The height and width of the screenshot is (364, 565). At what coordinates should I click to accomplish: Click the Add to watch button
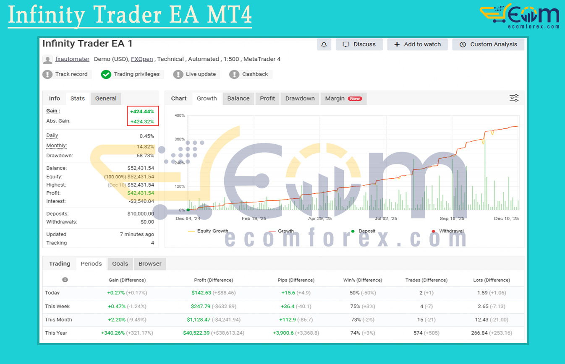click(417, 44)
